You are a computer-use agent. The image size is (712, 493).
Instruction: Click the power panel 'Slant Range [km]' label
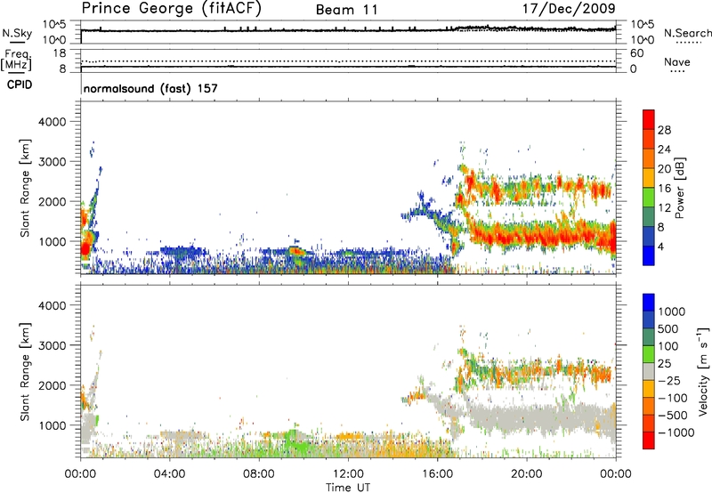tap(25, 188)
